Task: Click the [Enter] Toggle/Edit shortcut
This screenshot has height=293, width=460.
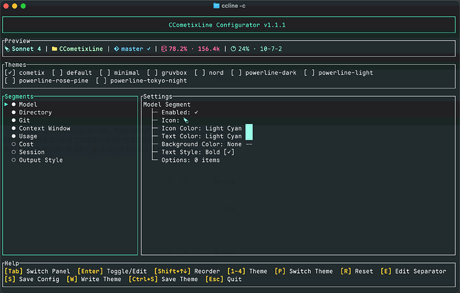Action: point(112,271)
